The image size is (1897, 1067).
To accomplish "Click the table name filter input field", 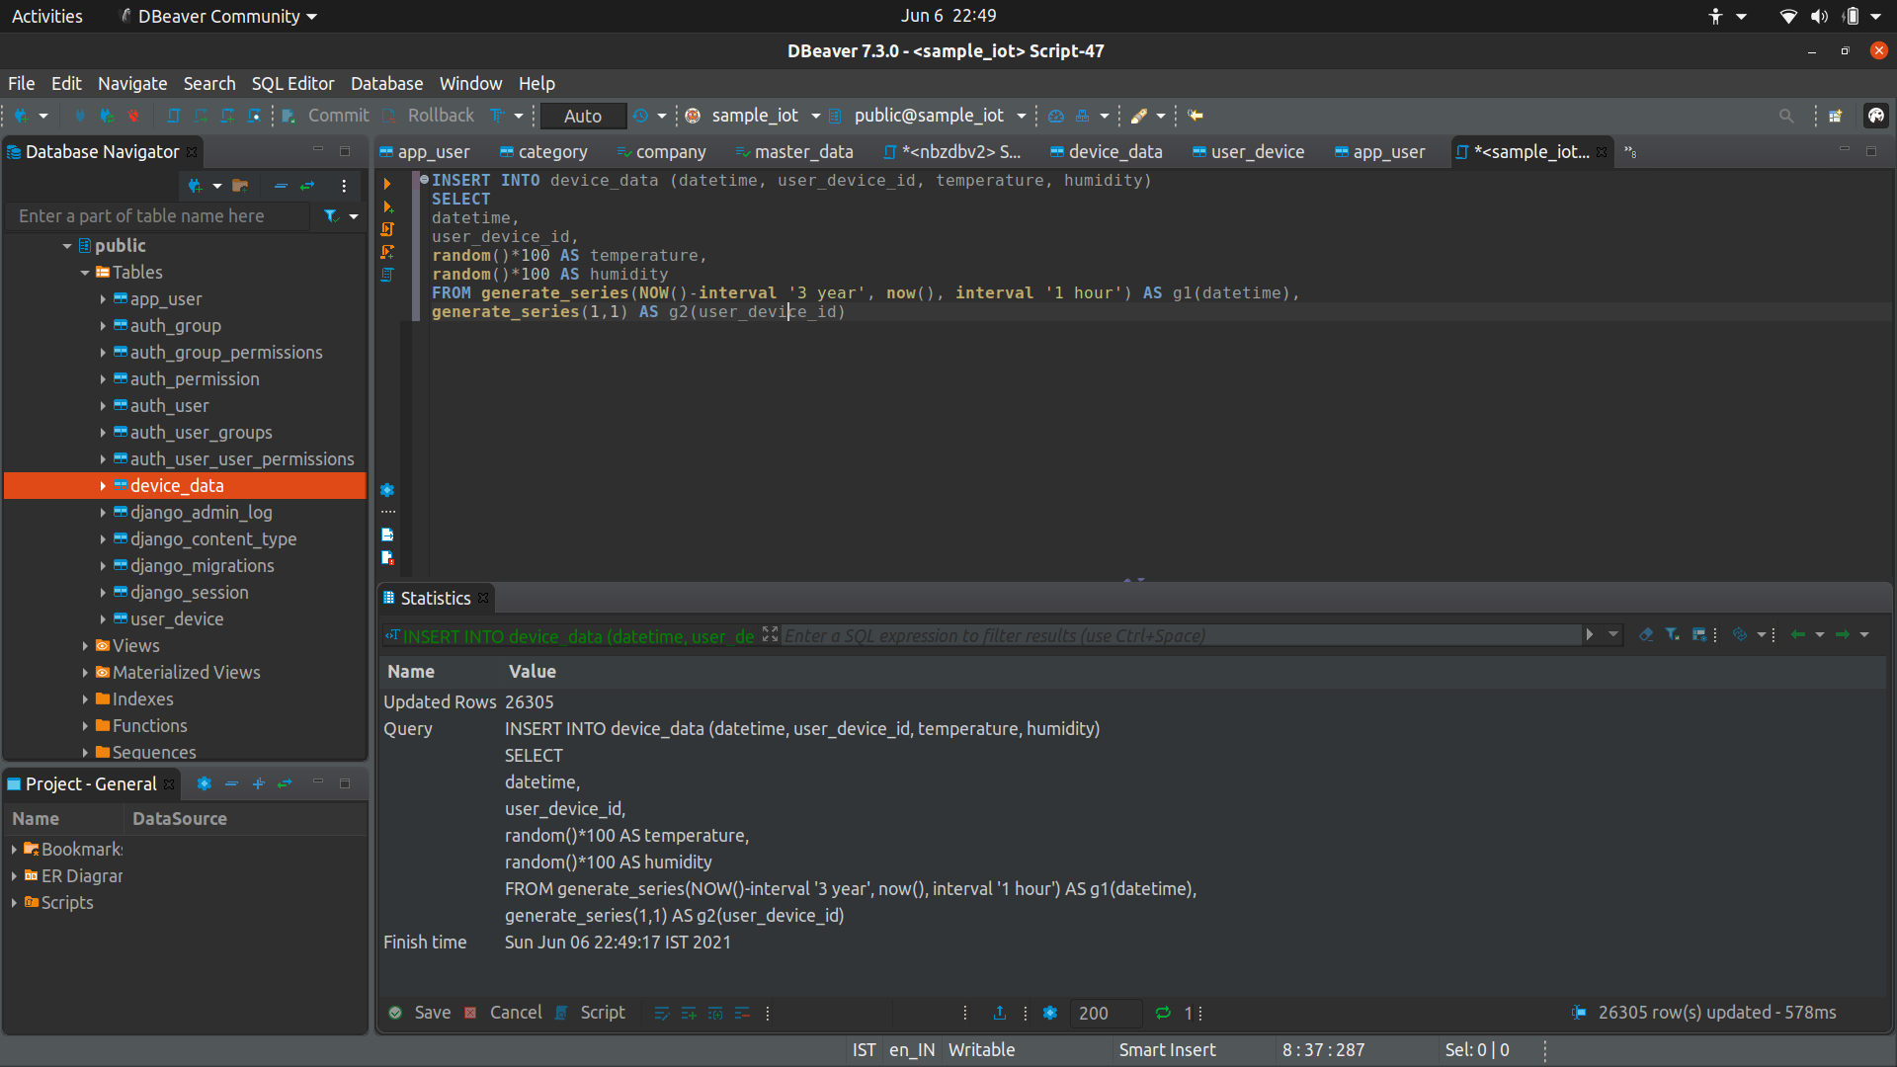I will coord(158,215).
